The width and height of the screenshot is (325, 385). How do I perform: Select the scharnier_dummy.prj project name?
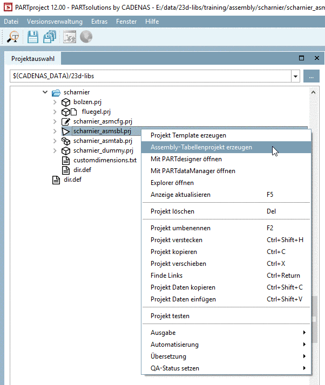[103, 151]
